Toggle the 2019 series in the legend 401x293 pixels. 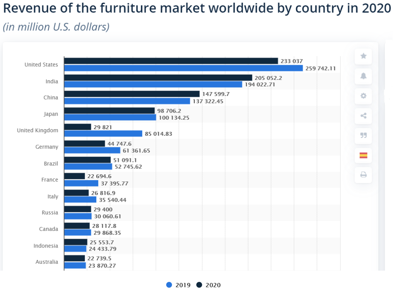click(x=179, y=285)
